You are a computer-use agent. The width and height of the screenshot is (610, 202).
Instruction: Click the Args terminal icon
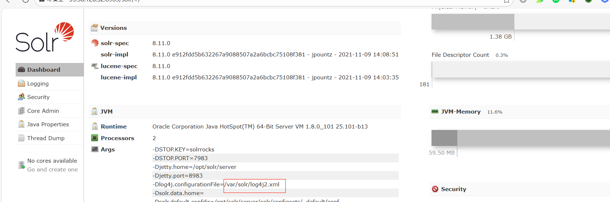click(x=95, y=149)
